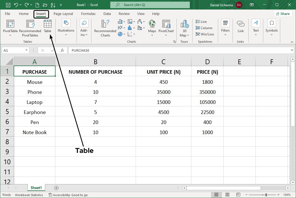Insert a Link
Image resolution: width=296 pixels, height=198 pixels.
click(x=240, y=27)
